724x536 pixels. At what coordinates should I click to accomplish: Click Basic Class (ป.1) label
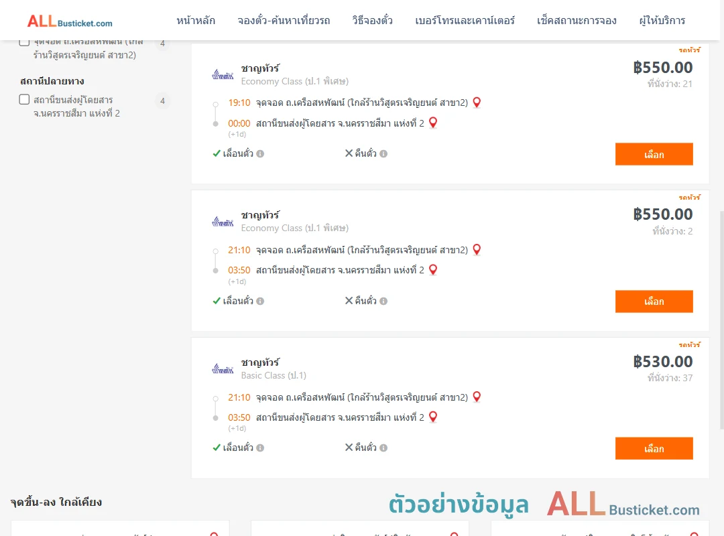274,375
